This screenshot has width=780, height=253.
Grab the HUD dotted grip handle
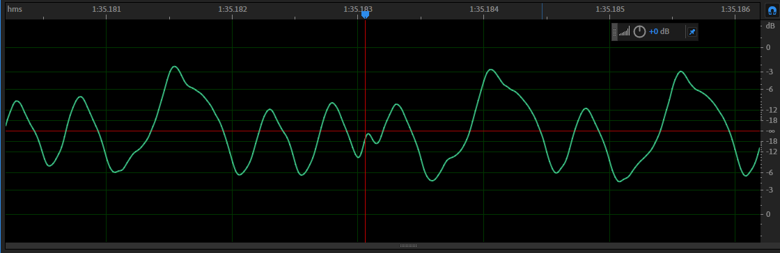(x=614, y=32)
